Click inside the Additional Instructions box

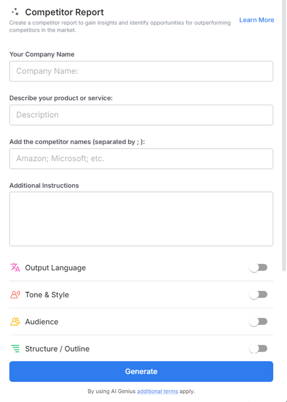click(x=141, y=219)
